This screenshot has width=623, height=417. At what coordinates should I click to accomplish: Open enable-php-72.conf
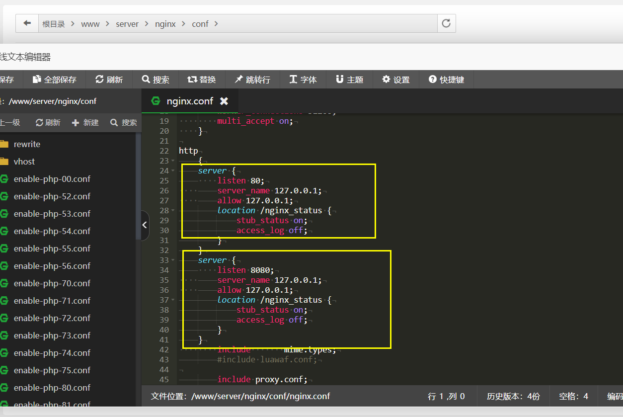(52, 318)
